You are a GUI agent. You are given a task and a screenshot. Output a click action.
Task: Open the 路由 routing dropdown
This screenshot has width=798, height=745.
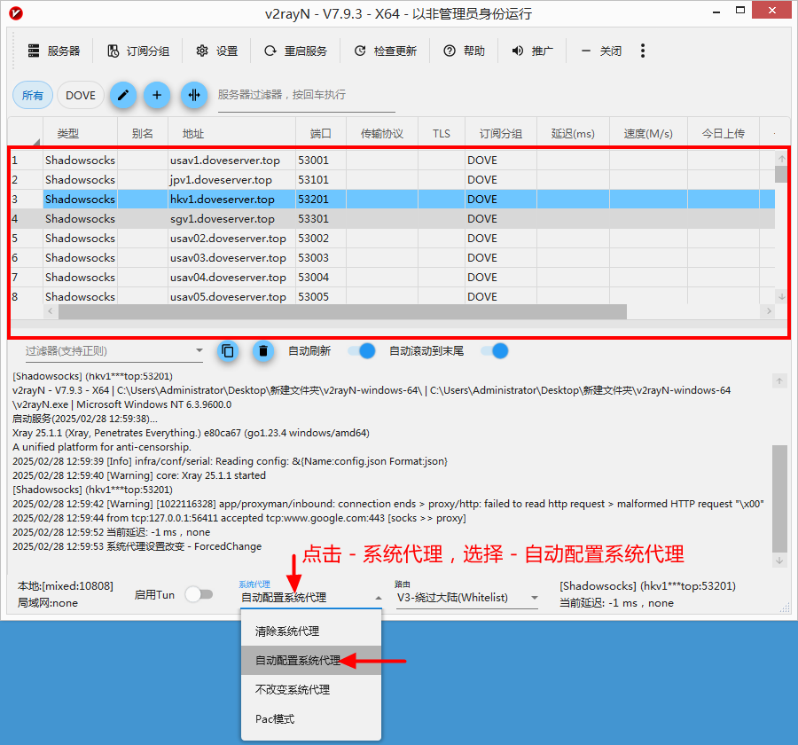point(466,597)
